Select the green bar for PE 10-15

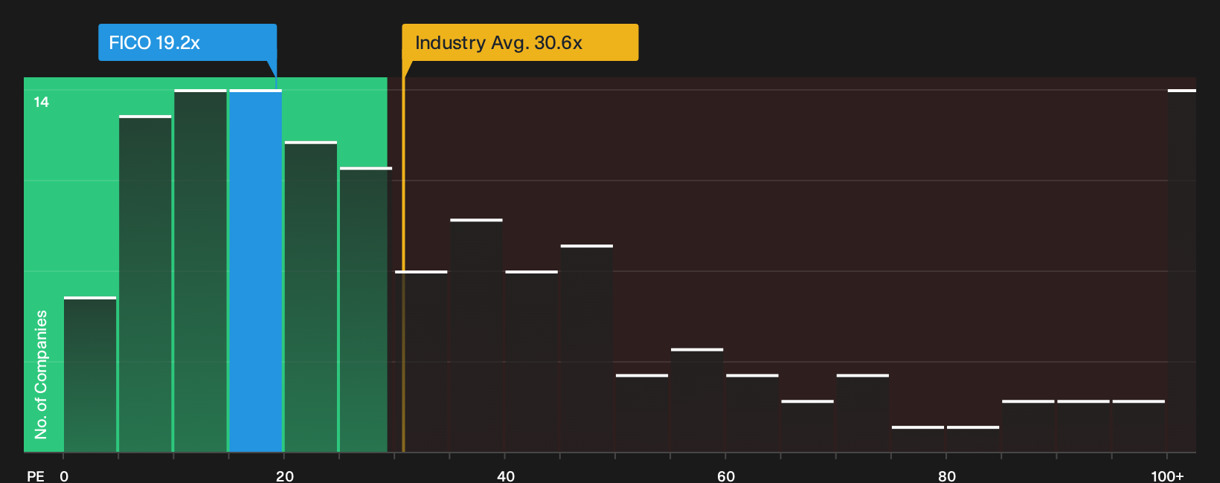(x=200, y=271)
